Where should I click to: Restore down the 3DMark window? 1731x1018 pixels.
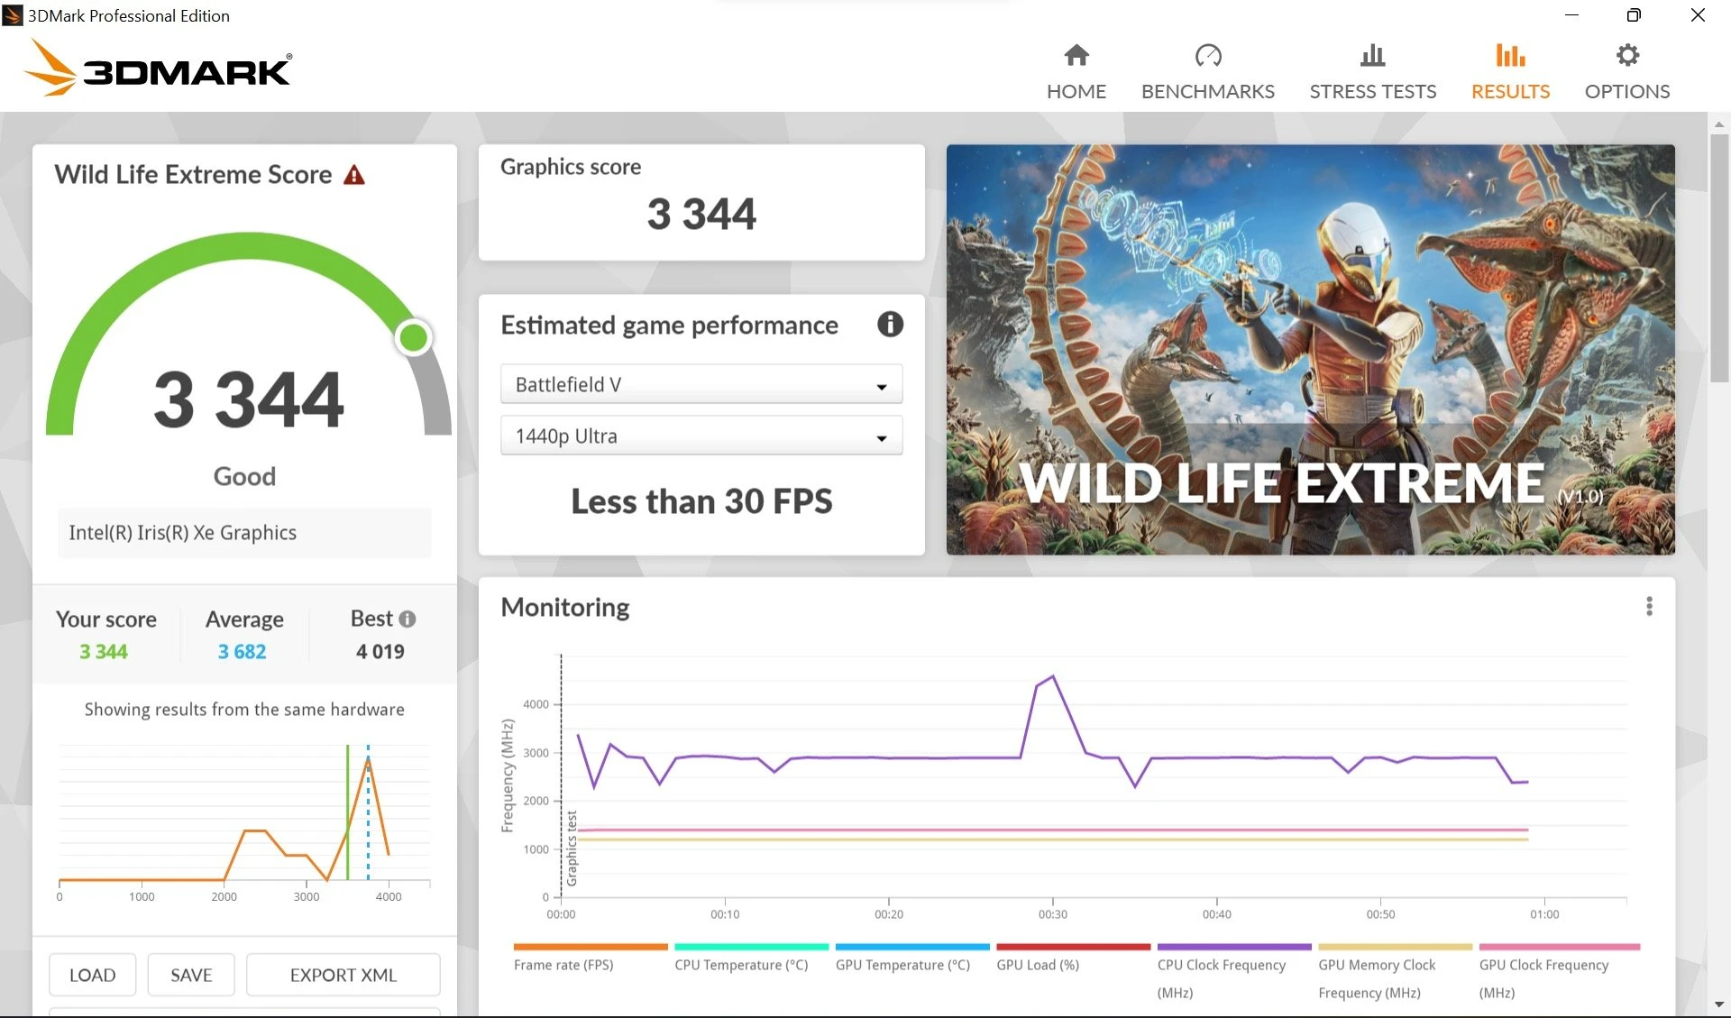[x=1634, y=14]
